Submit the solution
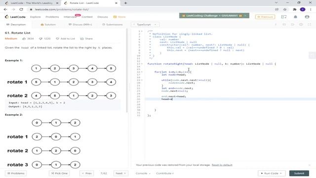Screen dimensions: 316x178 [x=299, y=174]
